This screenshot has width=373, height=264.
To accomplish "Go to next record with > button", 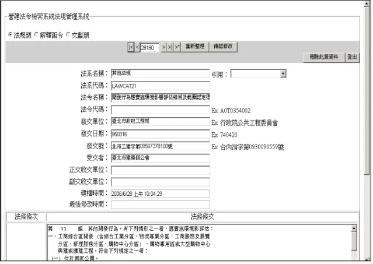I will pos(163,47).
